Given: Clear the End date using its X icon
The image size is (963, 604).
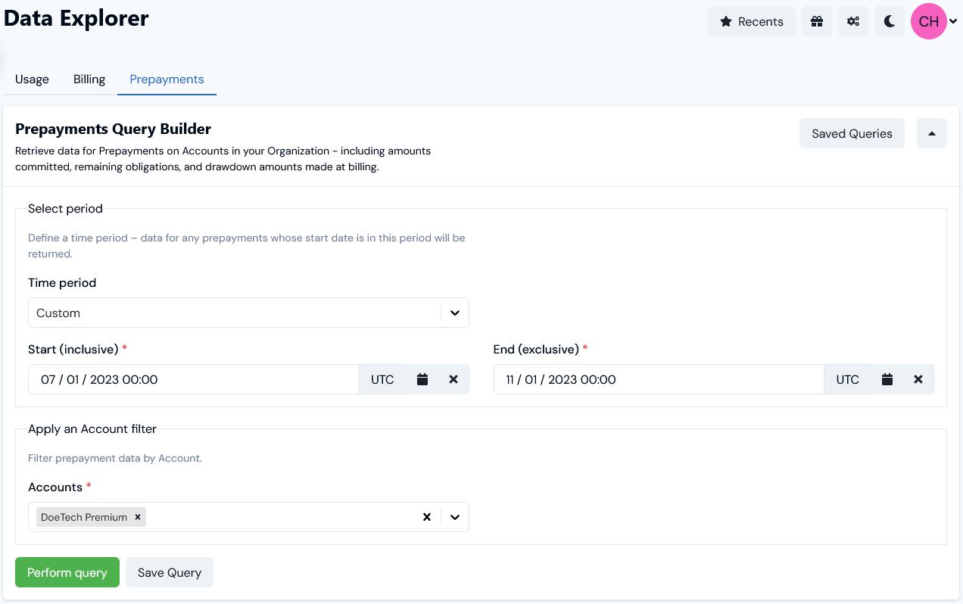Looking at the screenshot, I should [x=918, y=379].
